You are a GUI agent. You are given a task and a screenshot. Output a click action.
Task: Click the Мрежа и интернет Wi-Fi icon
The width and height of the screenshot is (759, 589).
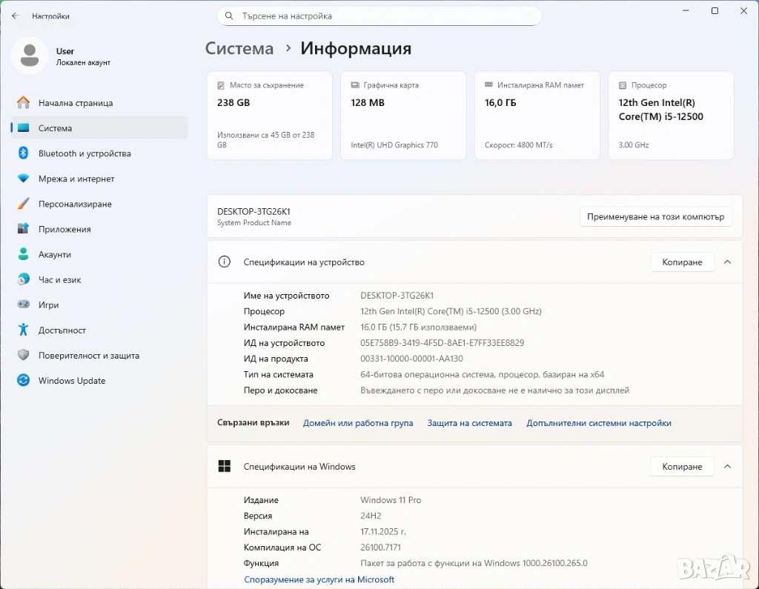pos(24,179)
